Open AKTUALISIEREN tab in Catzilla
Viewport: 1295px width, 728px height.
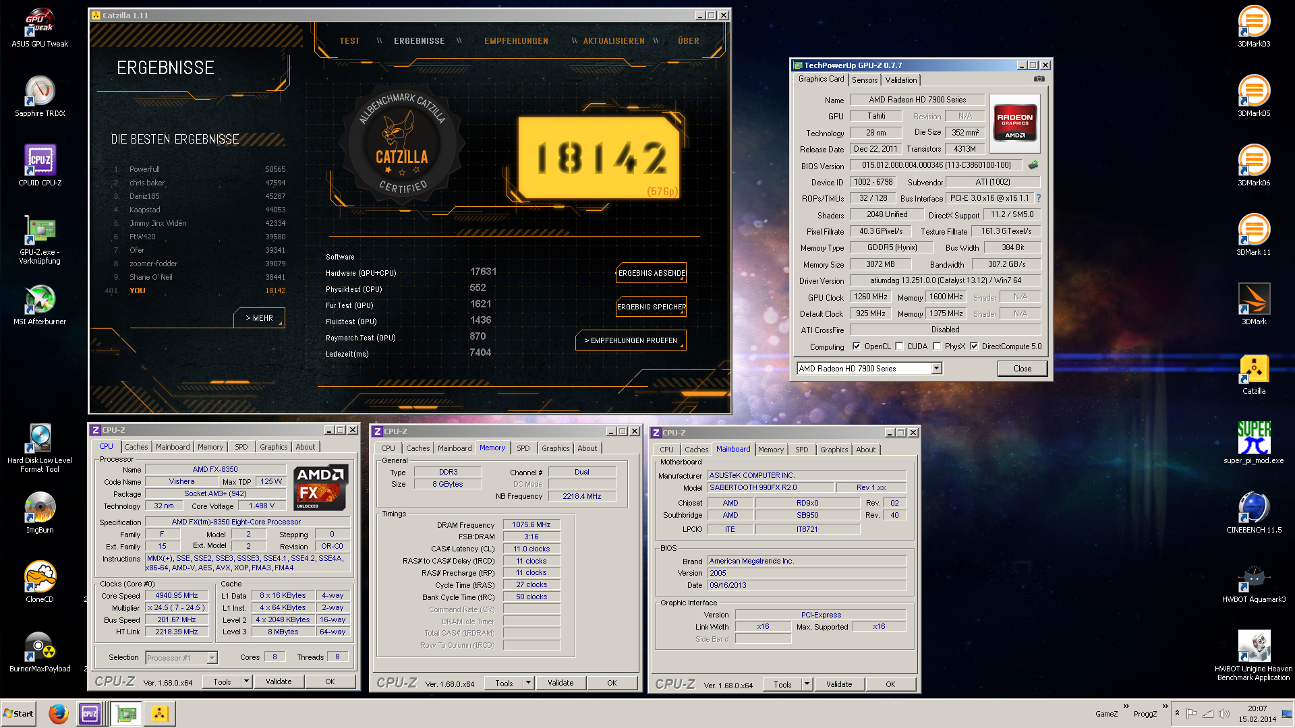[614, 41]
